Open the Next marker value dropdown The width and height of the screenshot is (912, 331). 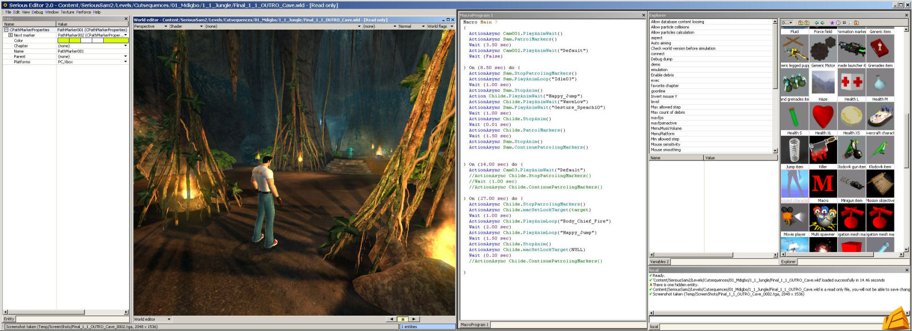125,35
